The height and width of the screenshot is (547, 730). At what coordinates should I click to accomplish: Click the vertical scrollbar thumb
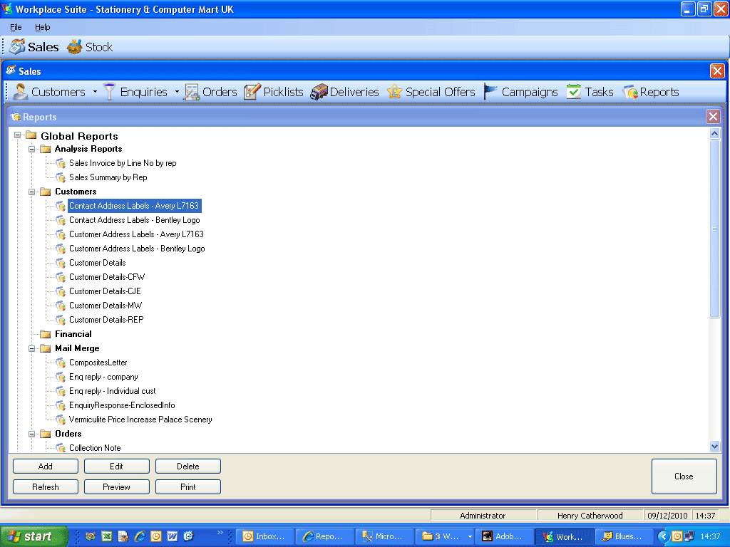coord(714,229)
